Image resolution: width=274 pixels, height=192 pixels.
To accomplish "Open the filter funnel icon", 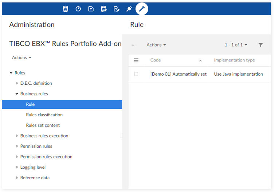I will (261, 45).
